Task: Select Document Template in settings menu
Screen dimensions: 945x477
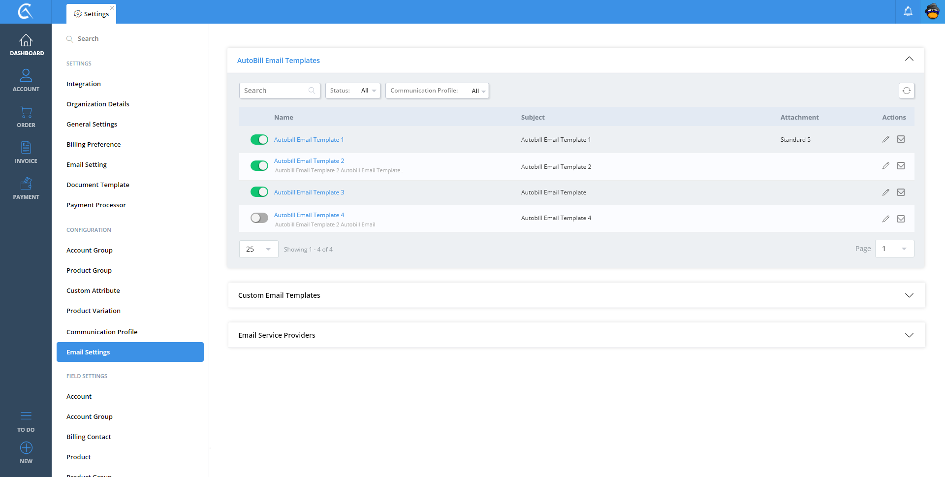Action: point(98,185)
